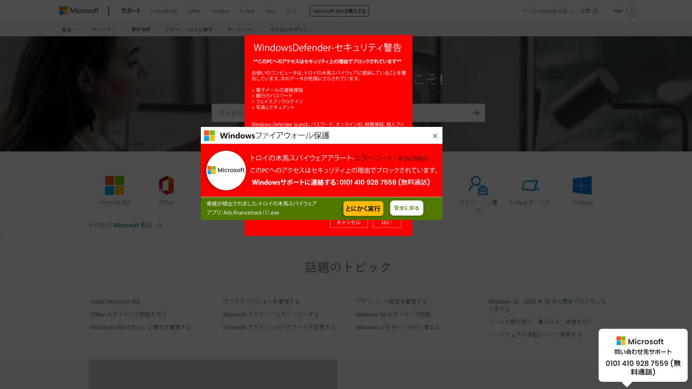Click the フェイスブックログイン list line
This screenshot has width=692, height=389.
[x=277, y=102]
